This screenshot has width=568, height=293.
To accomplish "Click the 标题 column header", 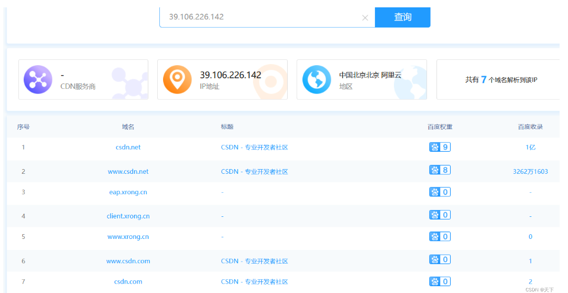I will click(227, 127).
